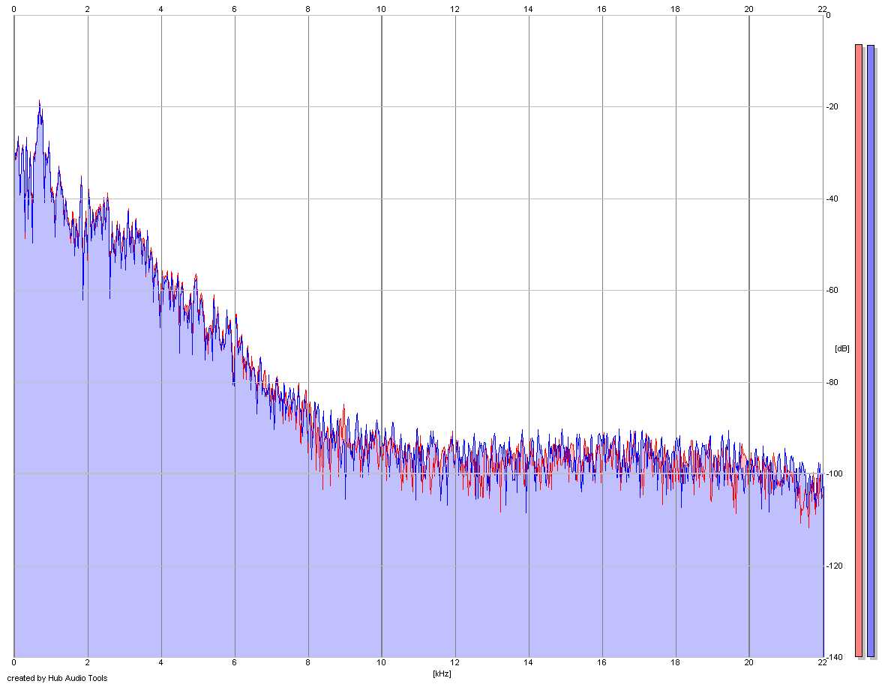This screenshot has width=885, height=687.
Task: Click the 14 label on bottom frequency axis
Action: [x=528, y=663]
